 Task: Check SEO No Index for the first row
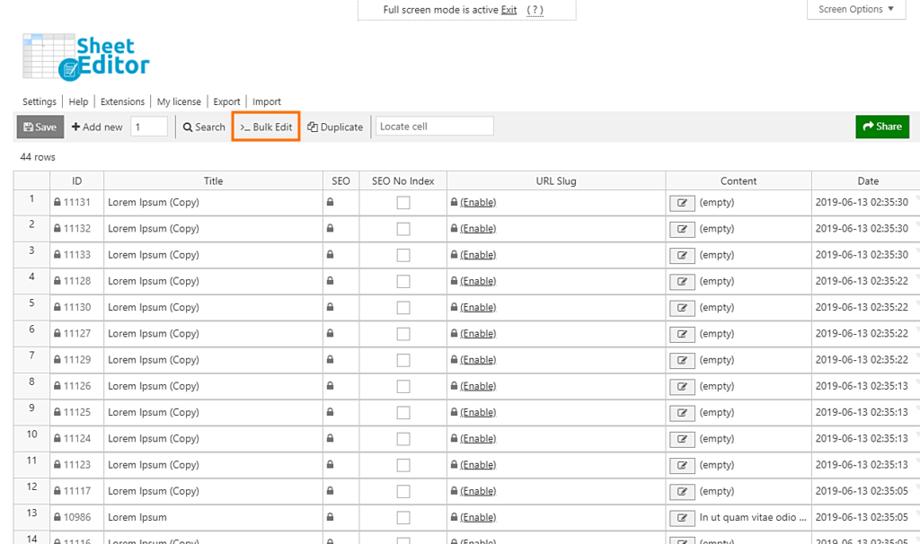pos(402,202)
